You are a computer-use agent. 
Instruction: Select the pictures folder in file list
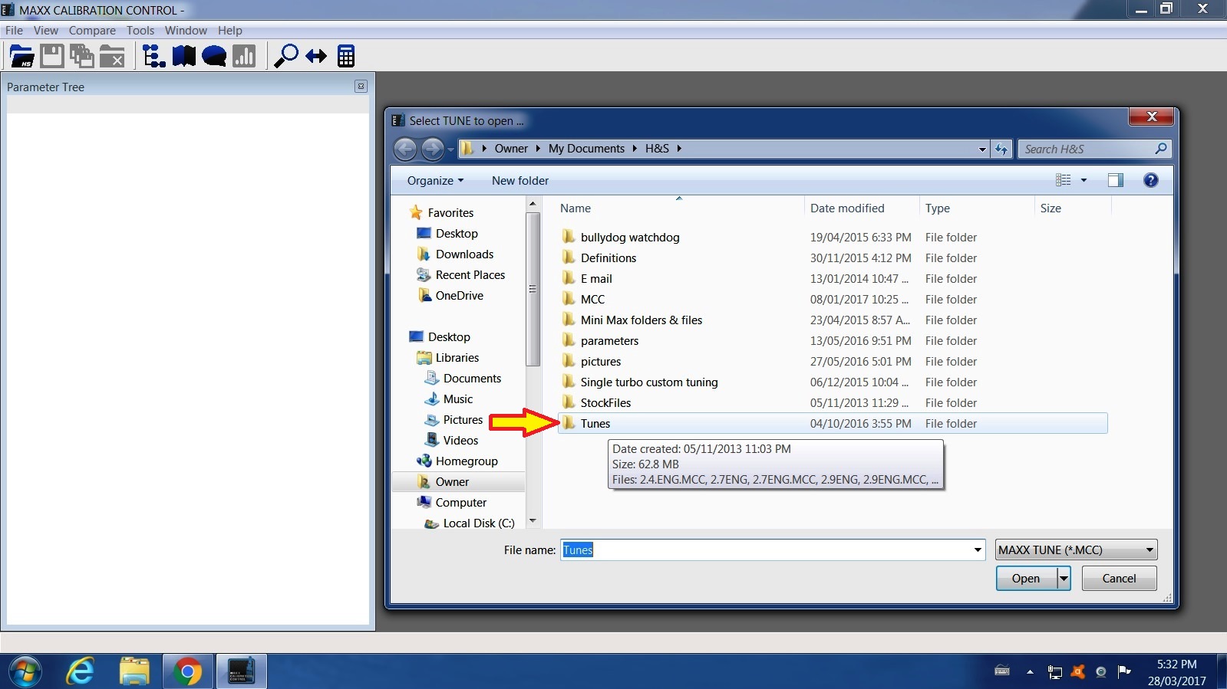[x=833, y=362]
